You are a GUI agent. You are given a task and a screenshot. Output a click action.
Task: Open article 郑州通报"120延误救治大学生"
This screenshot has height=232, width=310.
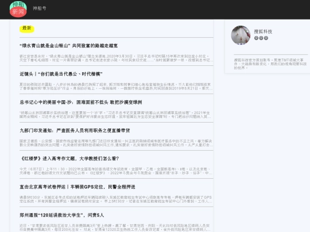pyautogui.click(x=61, y=215)
